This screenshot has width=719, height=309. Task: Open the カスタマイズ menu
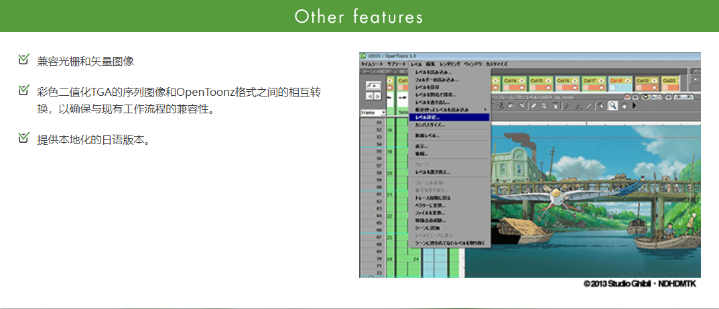pos(497,64)
